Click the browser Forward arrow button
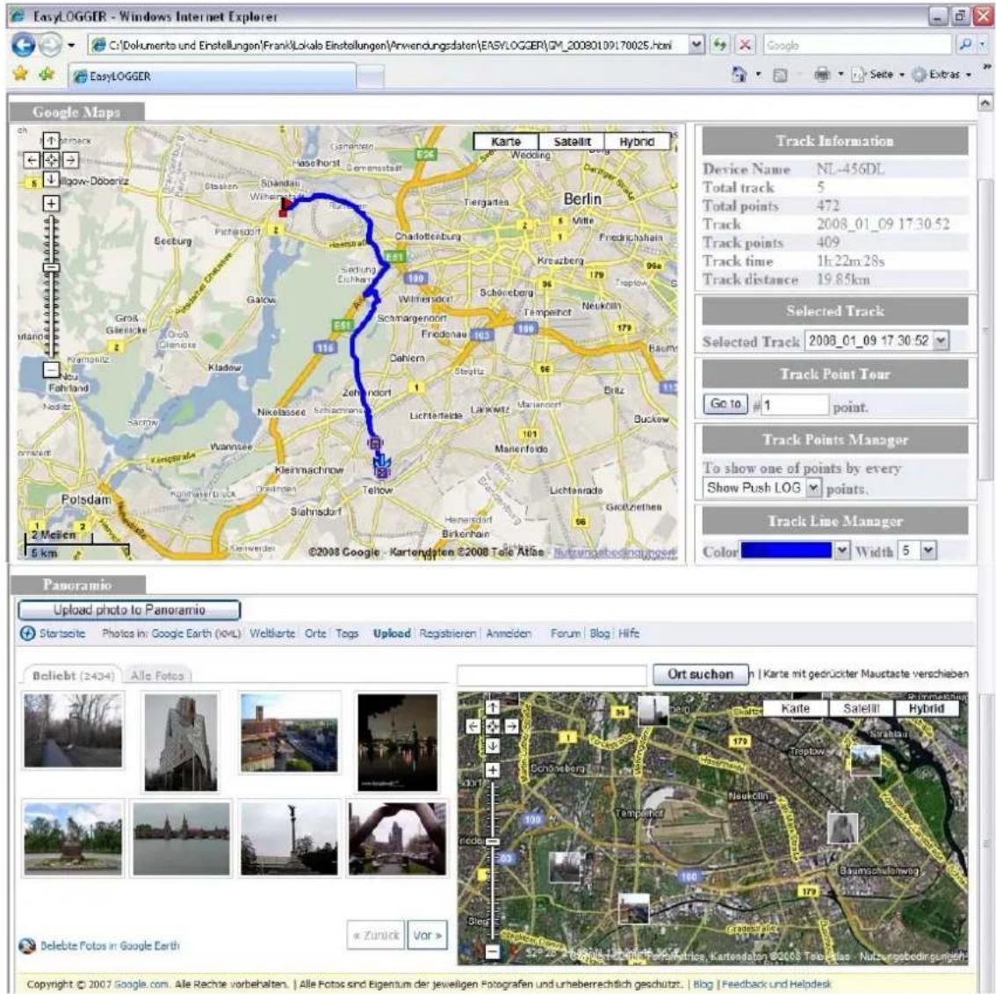Screen dimensions: 996x994 (50, 45)
